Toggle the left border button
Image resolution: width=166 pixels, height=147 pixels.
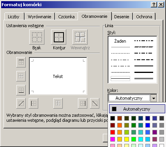tap(34, 103)
